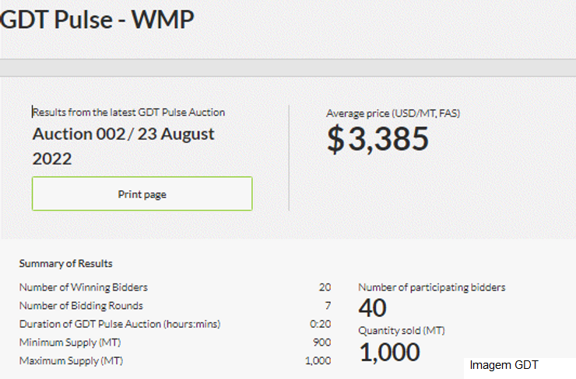
Task: Click the Duration of GDT Pulse Auction label
Action: pos(120,324)
